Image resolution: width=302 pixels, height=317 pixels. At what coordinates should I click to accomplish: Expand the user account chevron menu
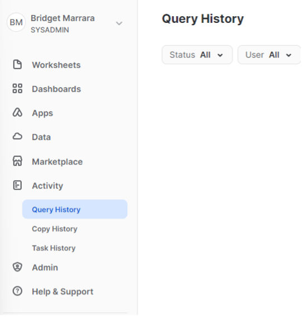119,23
